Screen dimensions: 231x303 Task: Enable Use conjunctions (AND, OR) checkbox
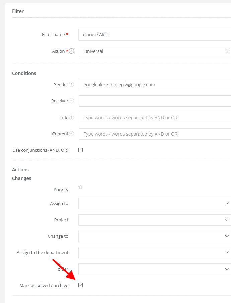(80, 150)
